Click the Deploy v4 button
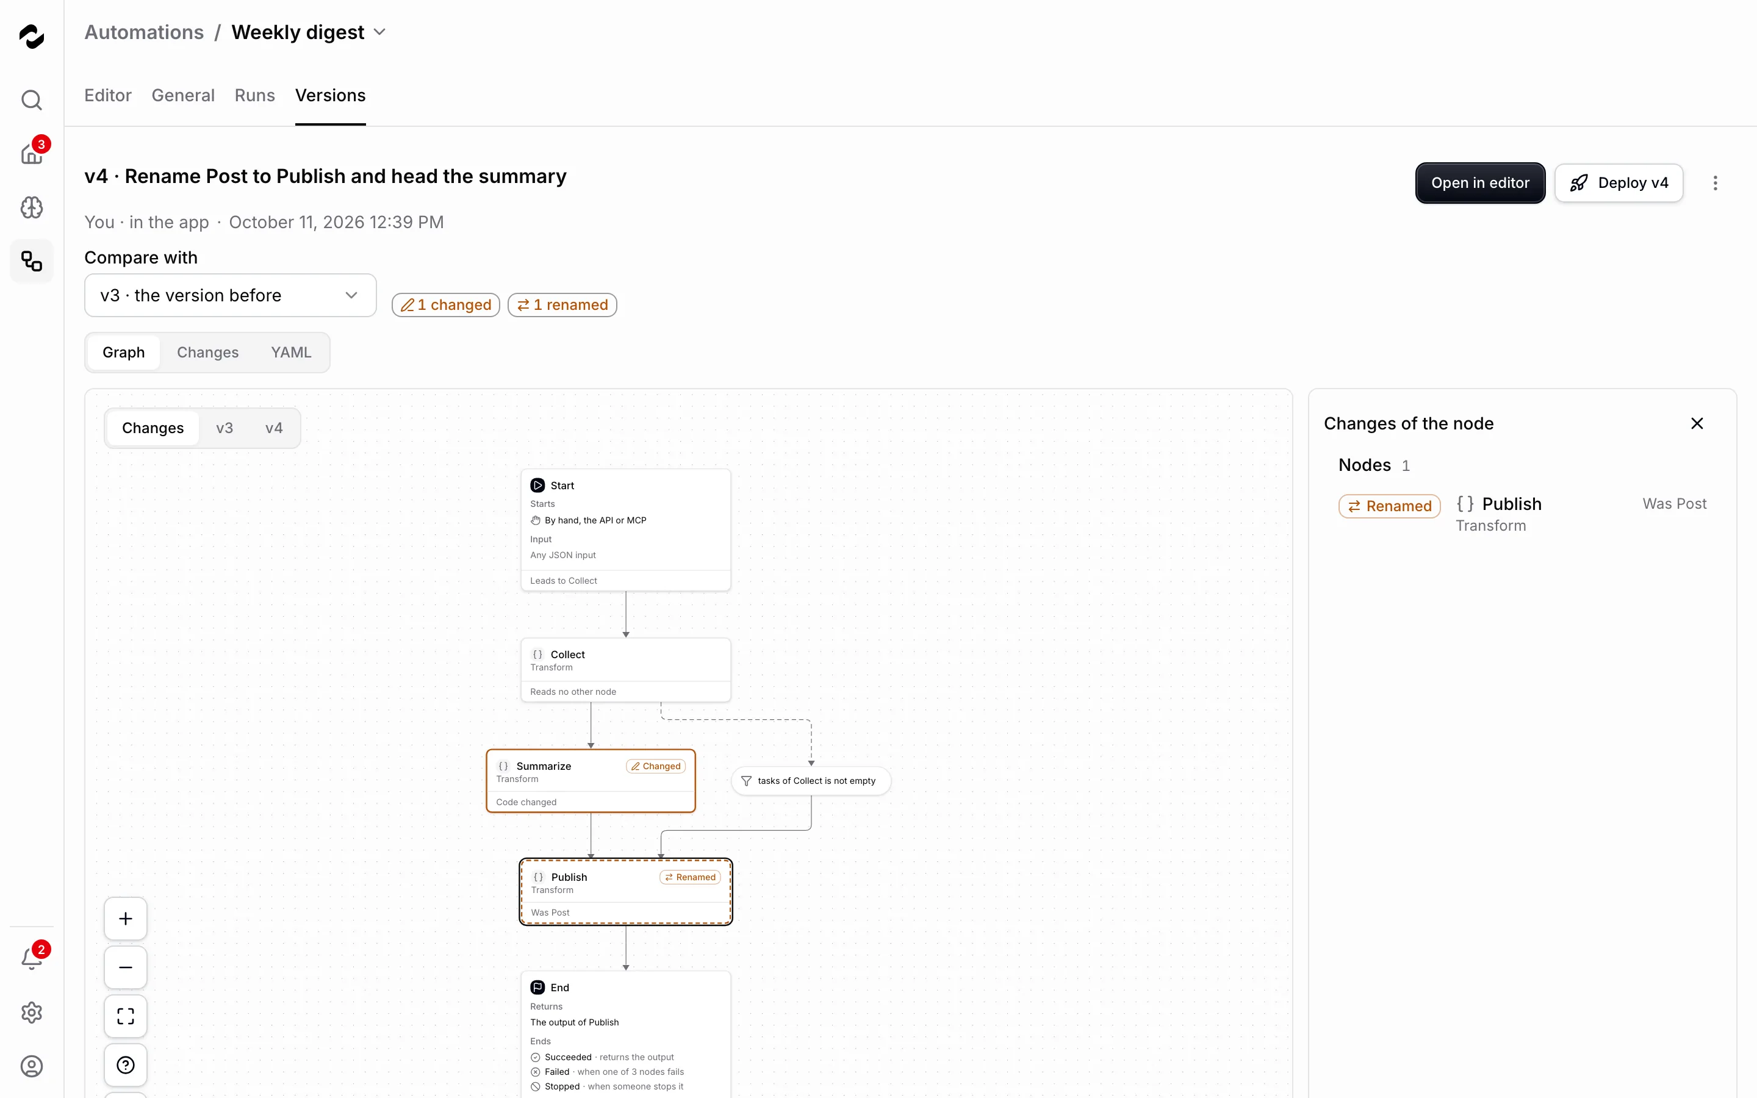 pyautogui.click(x=1619, y=183)
